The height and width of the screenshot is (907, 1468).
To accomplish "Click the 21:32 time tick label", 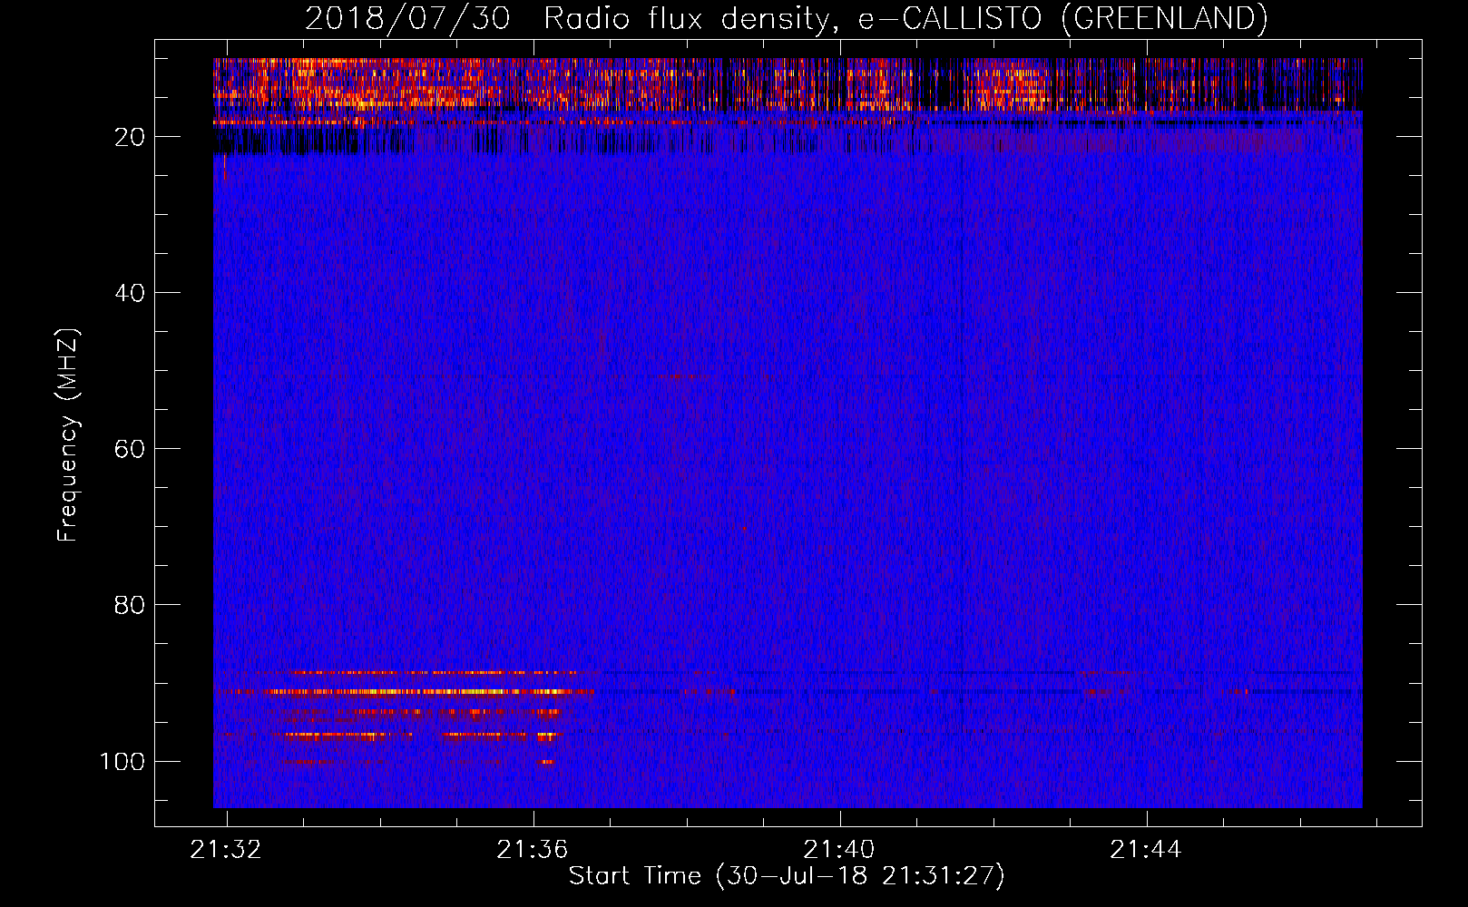I will point(226,849).
